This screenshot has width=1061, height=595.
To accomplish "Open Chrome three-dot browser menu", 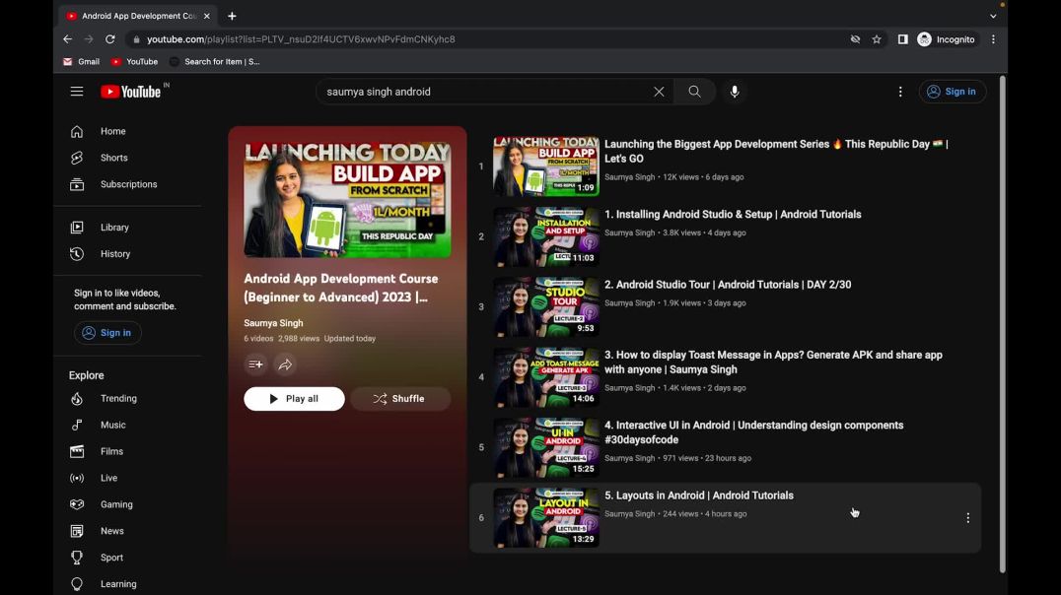I will coord(993,39).
